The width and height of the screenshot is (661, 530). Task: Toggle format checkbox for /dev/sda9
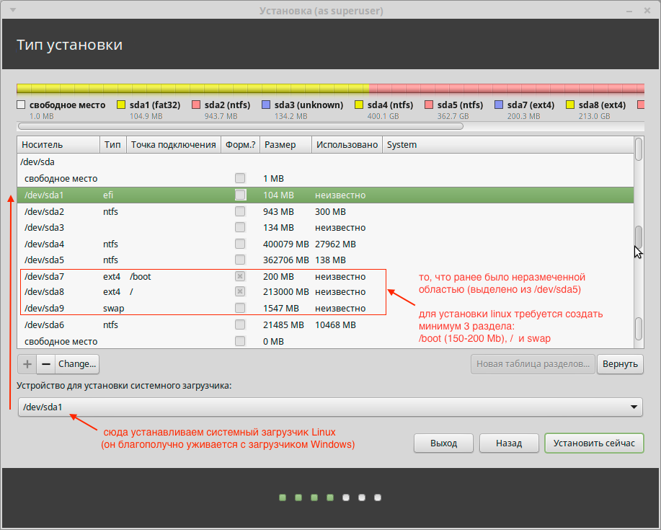pos(240,308)
